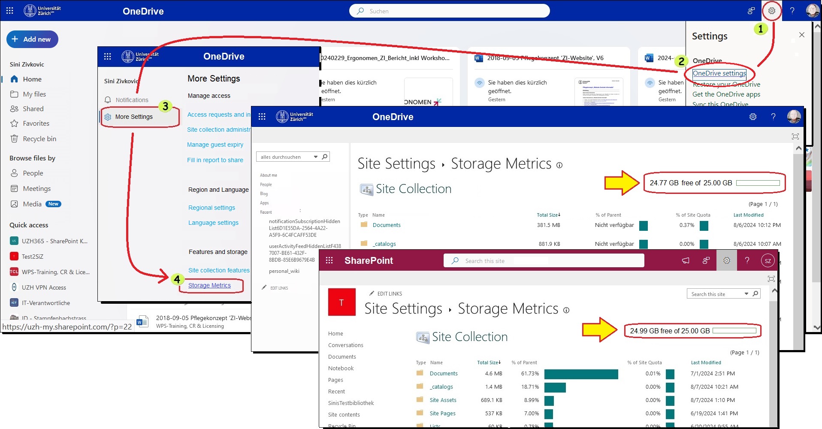This screenshot has height=429, width=822.
Task: Open the 2018-09-05 Pflegekonzept document card
Action: (x=549, y=76)
